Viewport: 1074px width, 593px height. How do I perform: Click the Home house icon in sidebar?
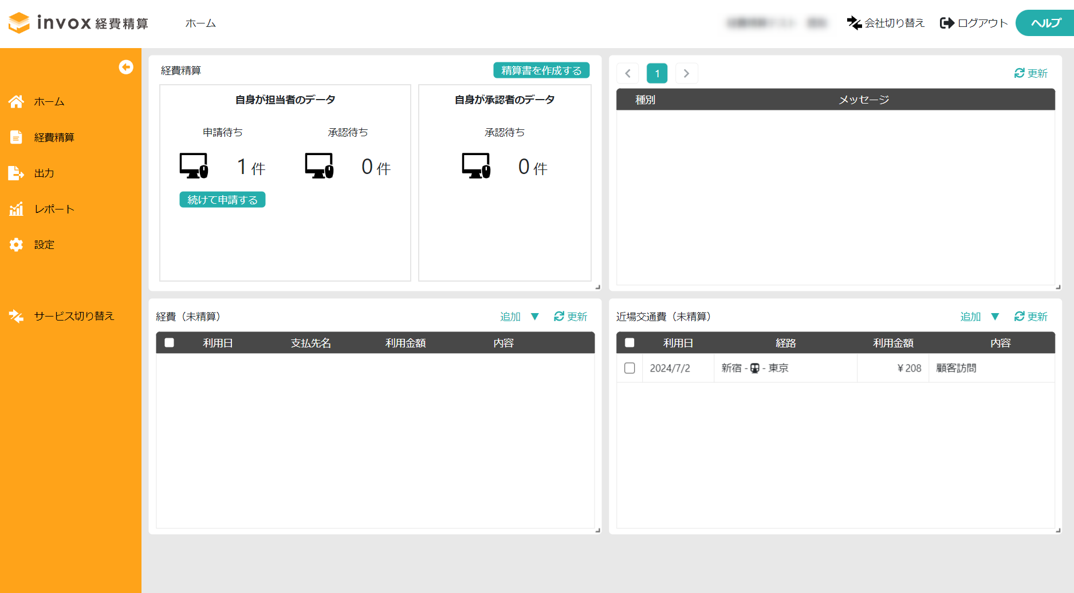tap(16, 101)
